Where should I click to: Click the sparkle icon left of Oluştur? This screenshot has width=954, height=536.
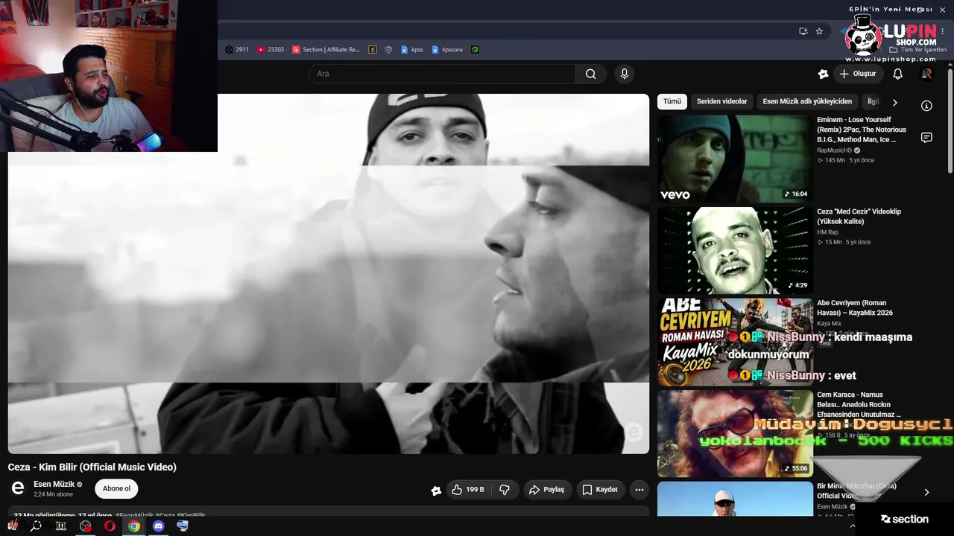click(823, 74)
